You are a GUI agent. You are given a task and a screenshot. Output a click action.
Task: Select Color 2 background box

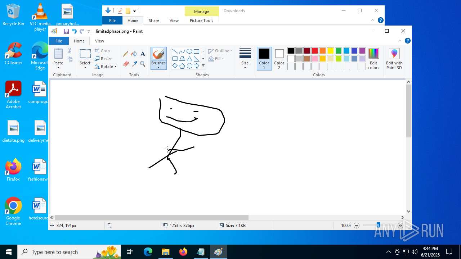pyautogui.click(x=279, y=59)
